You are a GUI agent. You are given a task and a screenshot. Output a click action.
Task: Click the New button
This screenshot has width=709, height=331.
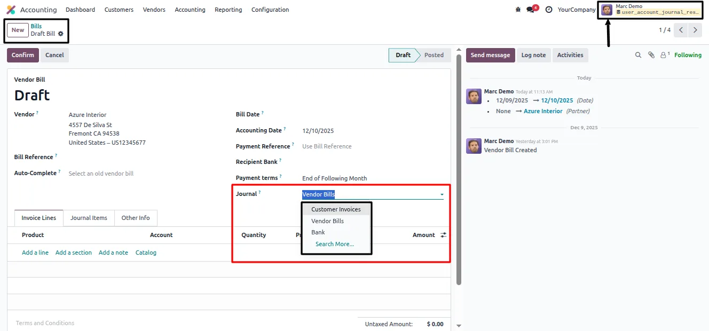[x=18, y=30]
